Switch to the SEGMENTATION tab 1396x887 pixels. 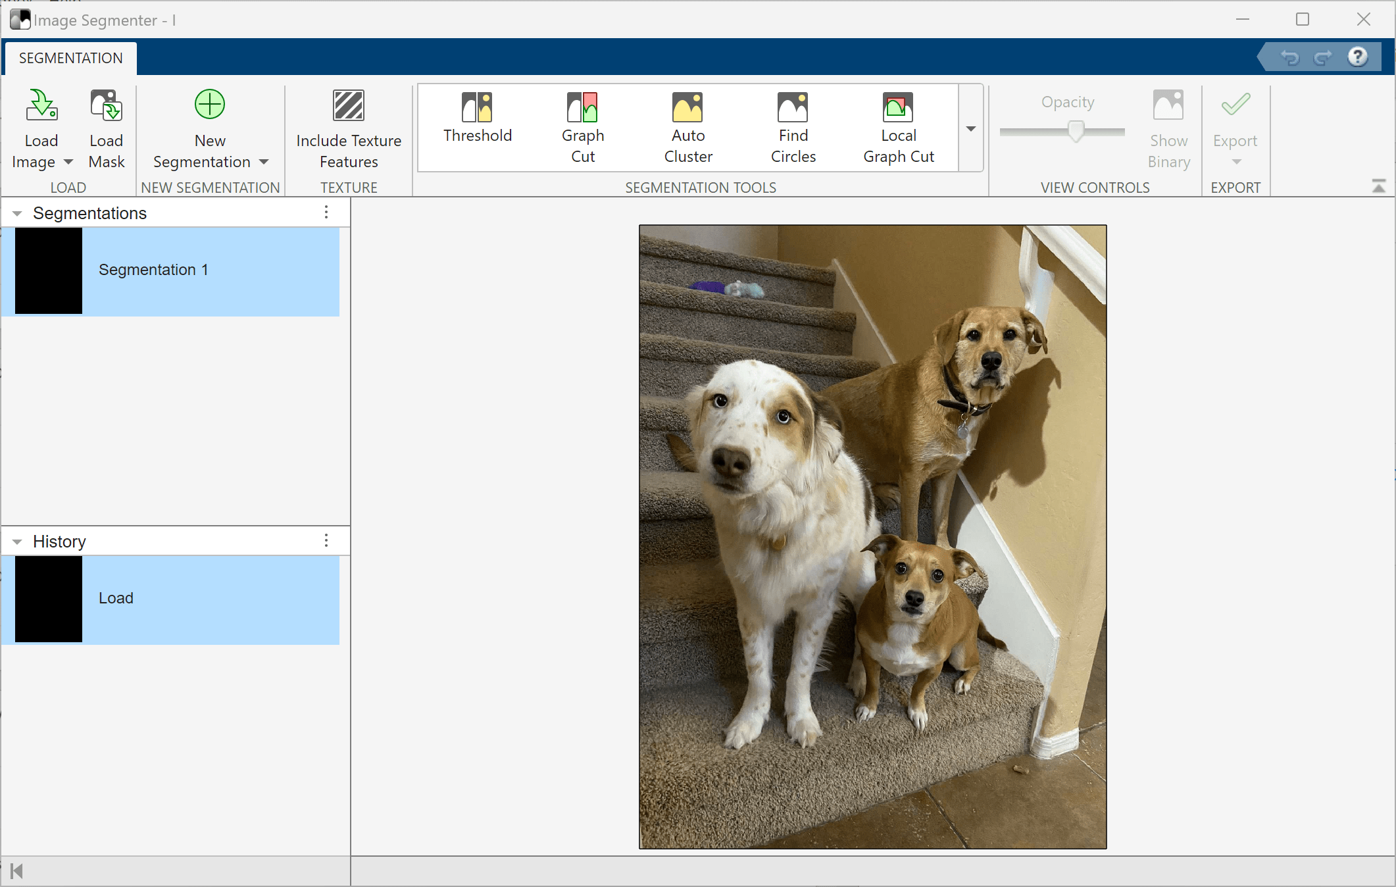[70, 58]
